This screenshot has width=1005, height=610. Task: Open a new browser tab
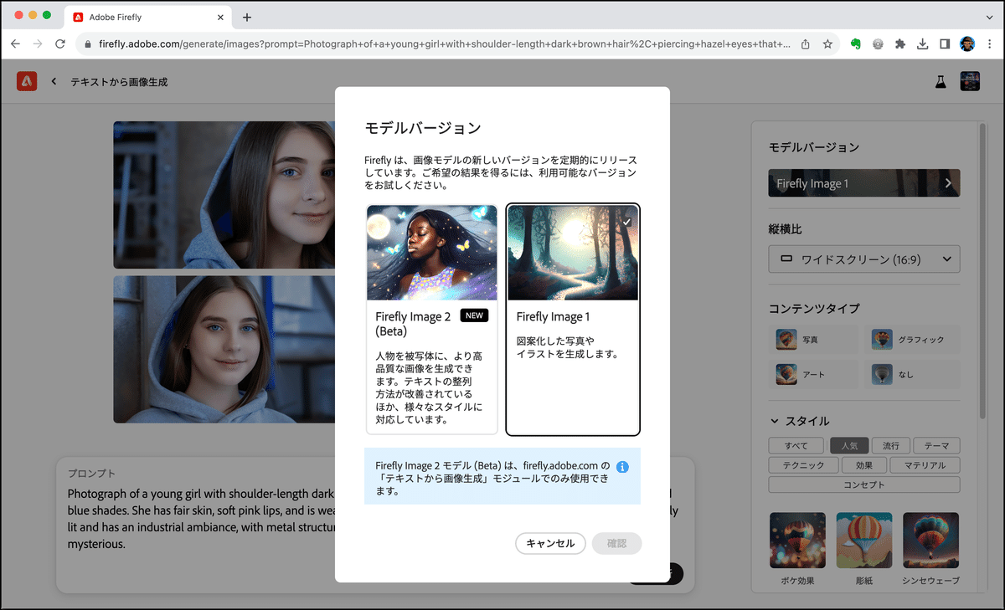247,18
